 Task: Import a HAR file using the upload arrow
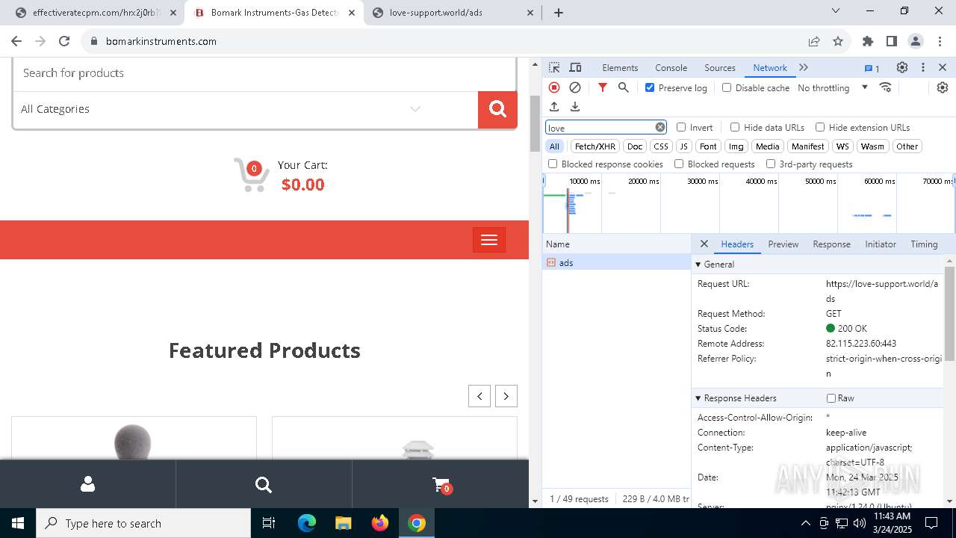tap(554, 107)
